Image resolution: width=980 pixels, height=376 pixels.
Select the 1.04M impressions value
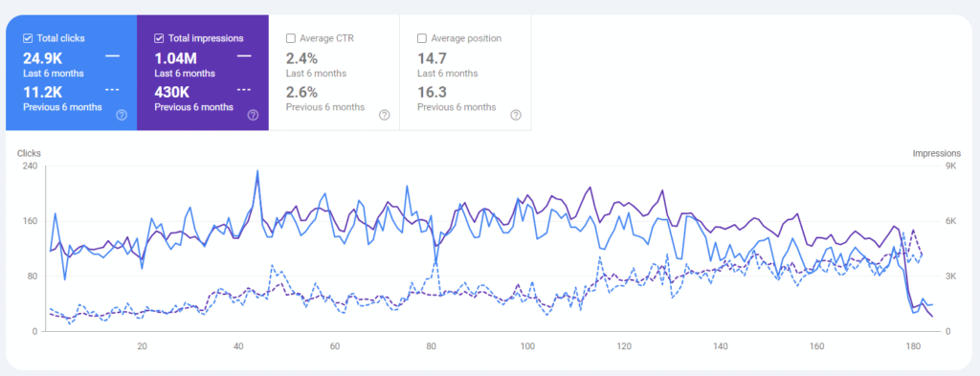[176, 58]
